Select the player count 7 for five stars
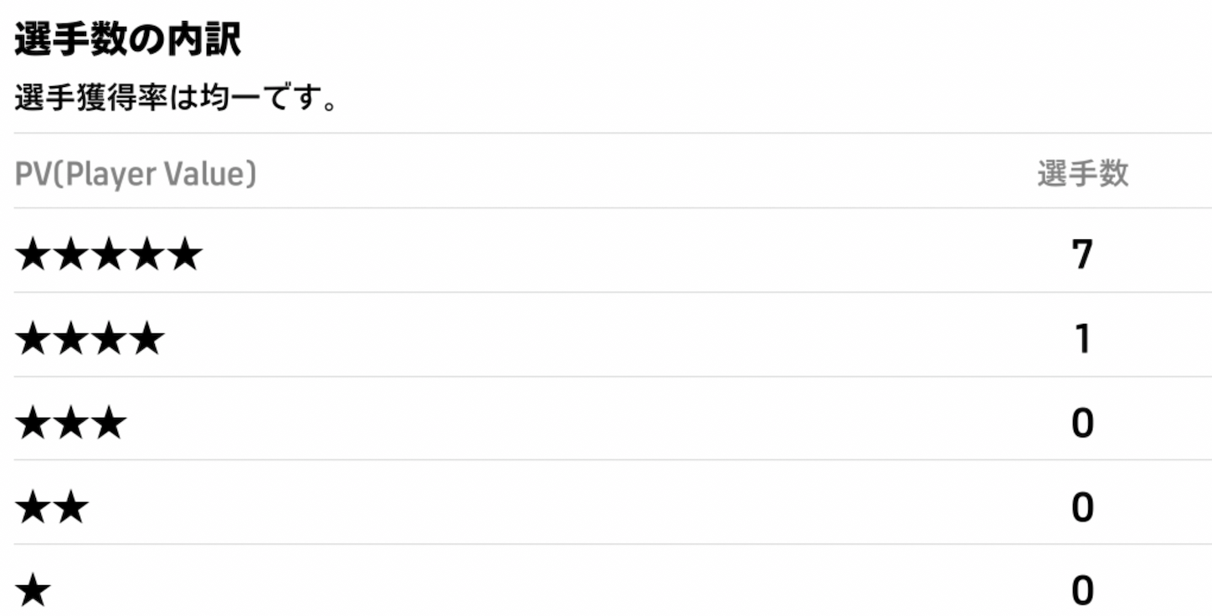Viewport: 1212px width, 616px height. [1082, 255]
